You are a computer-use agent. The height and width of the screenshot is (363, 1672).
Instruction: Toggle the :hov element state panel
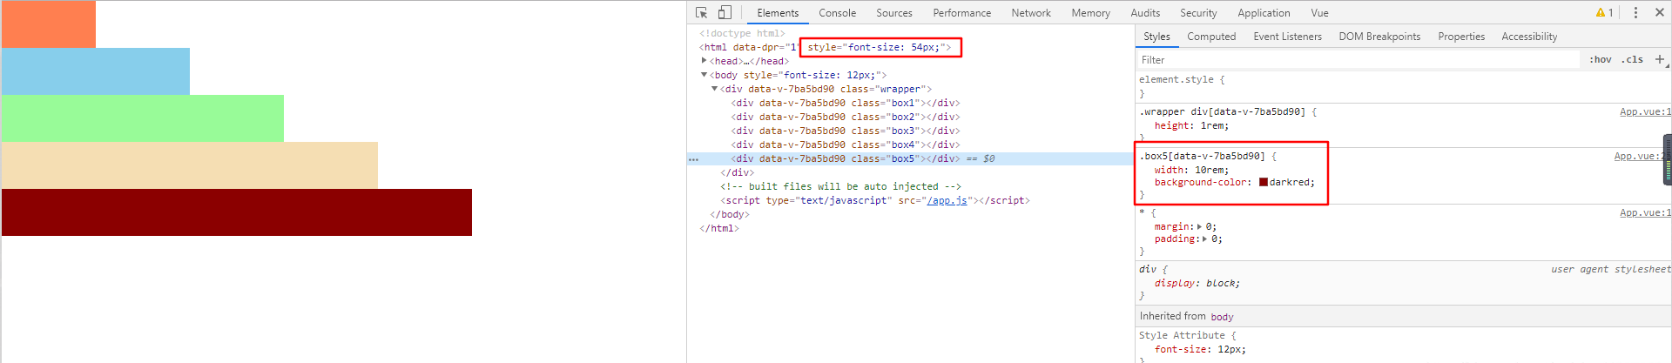tap(1600, 60)
